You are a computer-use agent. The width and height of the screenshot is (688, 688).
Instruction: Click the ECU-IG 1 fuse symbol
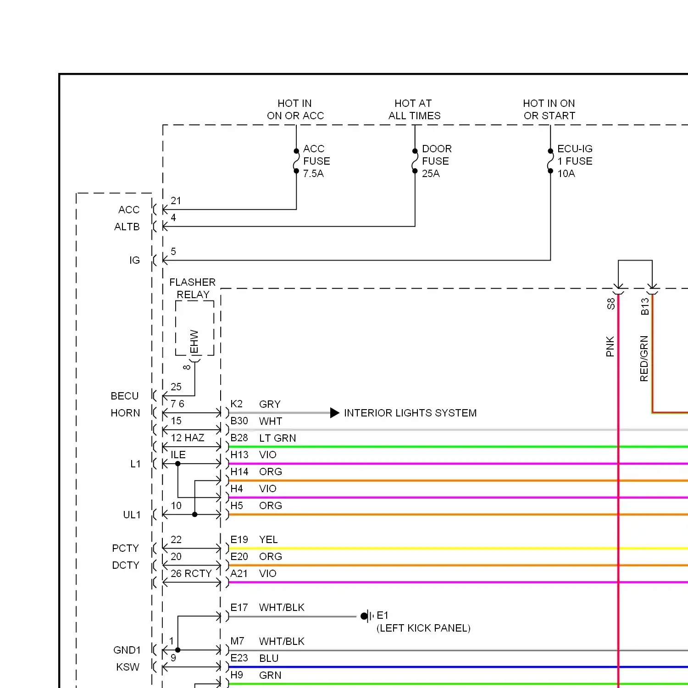(550, 161)
